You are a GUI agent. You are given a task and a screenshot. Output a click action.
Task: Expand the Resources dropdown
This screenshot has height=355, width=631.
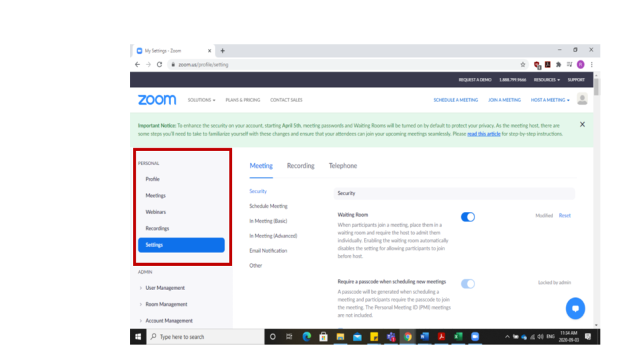click(x=546, y=80)
